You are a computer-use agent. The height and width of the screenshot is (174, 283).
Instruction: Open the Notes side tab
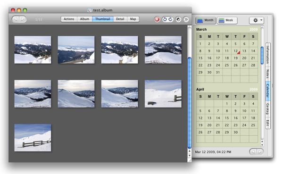click(x=267, y=74)
